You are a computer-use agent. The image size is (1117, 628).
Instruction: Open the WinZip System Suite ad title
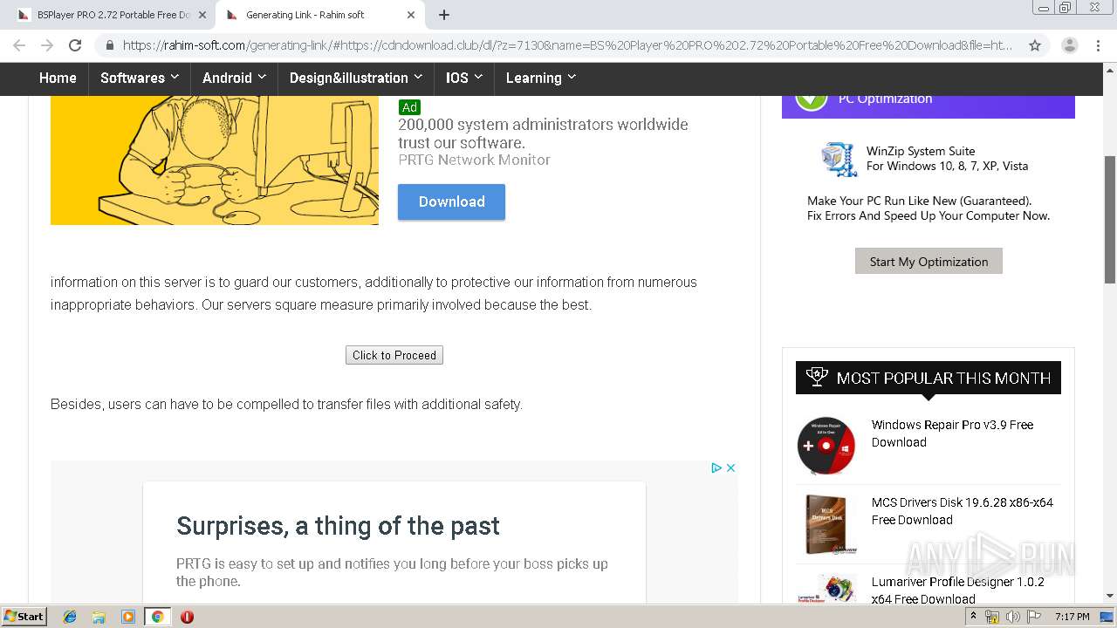pos(921,151)
